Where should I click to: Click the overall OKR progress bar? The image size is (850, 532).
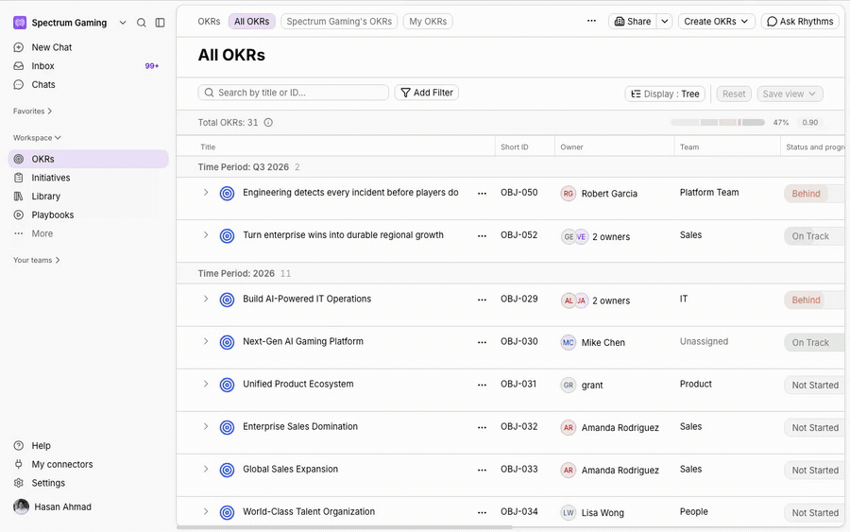coord(718,123)
